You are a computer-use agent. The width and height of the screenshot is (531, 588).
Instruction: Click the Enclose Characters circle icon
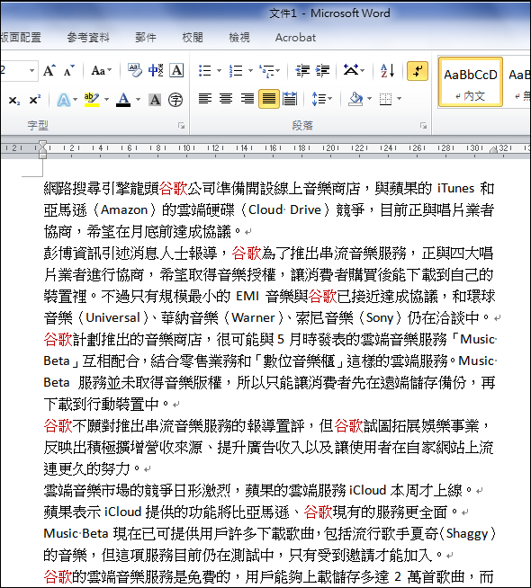(x=175, y=100)
